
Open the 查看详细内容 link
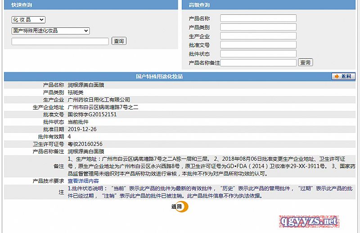tap(83, 181)
